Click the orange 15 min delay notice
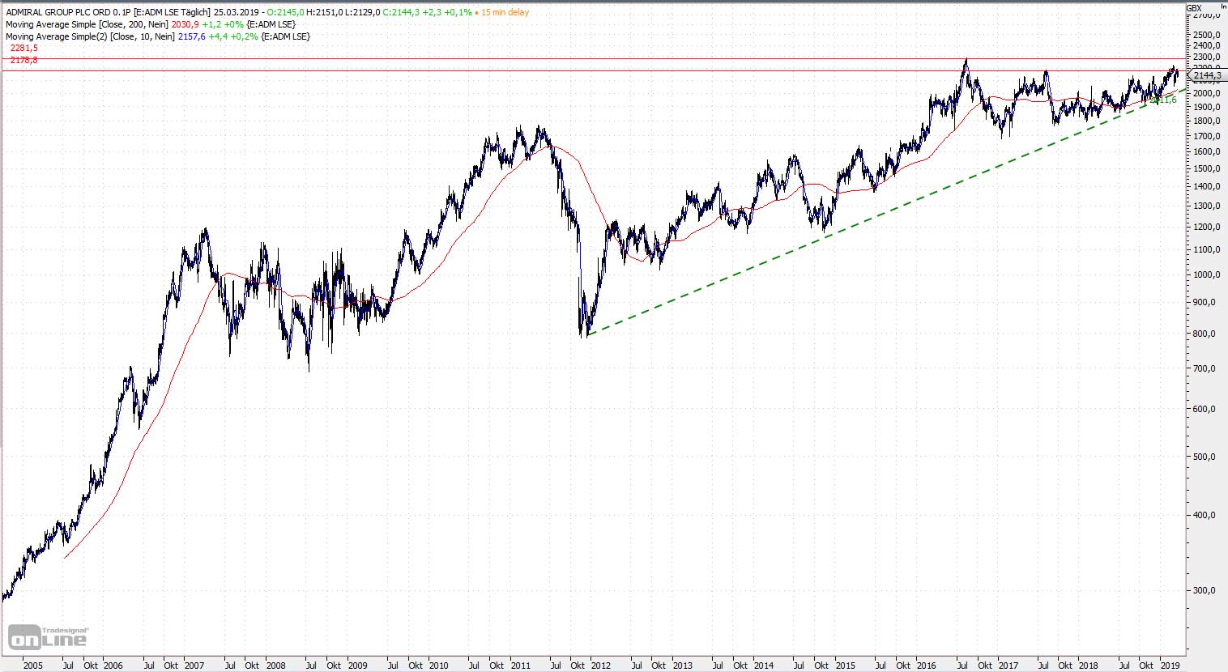The height and width of the screenshot is (672, 1228). click(x=505, y=12)
